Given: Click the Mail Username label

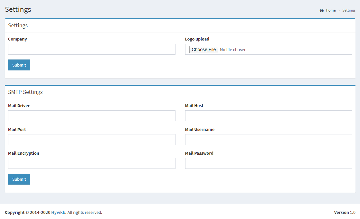Looking at the screenshot, I should (x=200, y=129).
